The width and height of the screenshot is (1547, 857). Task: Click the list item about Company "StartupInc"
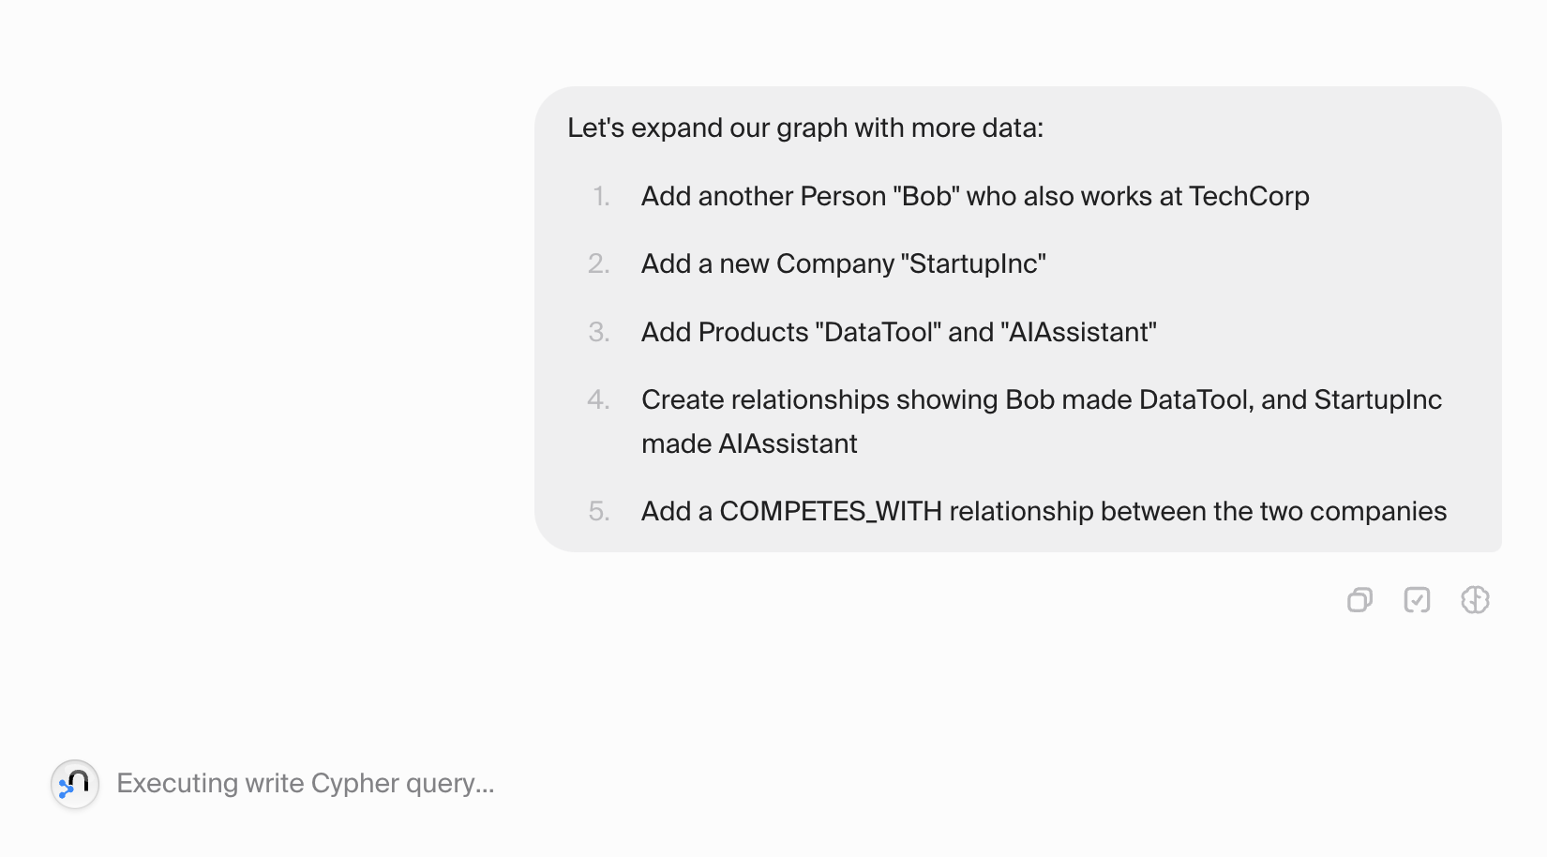pos(844,263)
